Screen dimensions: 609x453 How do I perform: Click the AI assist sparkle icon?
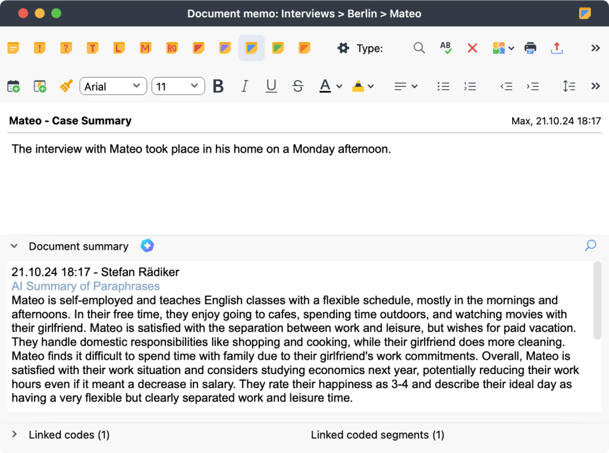tap(147, 246)
